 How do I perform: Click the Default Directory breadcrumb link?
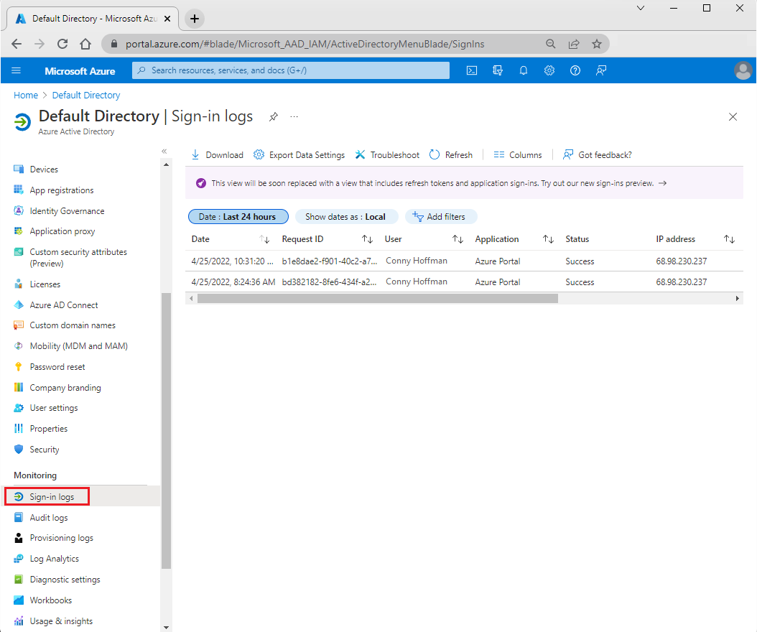[x=86, y=95]
